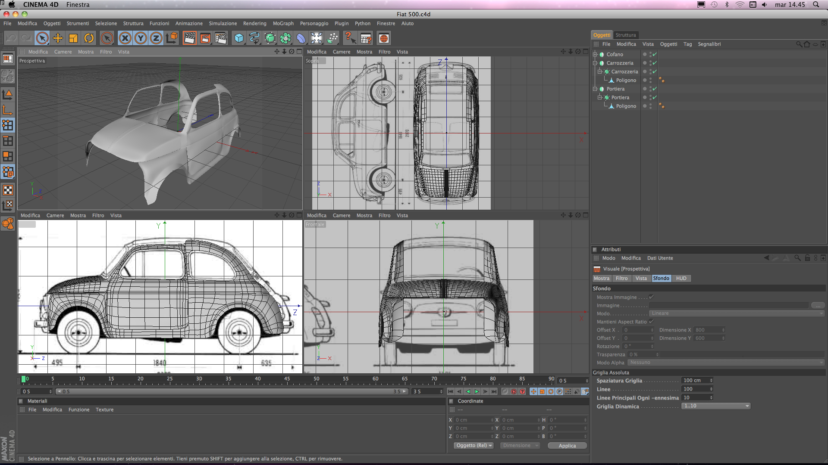Toggle the Mostra Immagine checkbox
Screen dimensions: 828x465
[x=651, y=297]
